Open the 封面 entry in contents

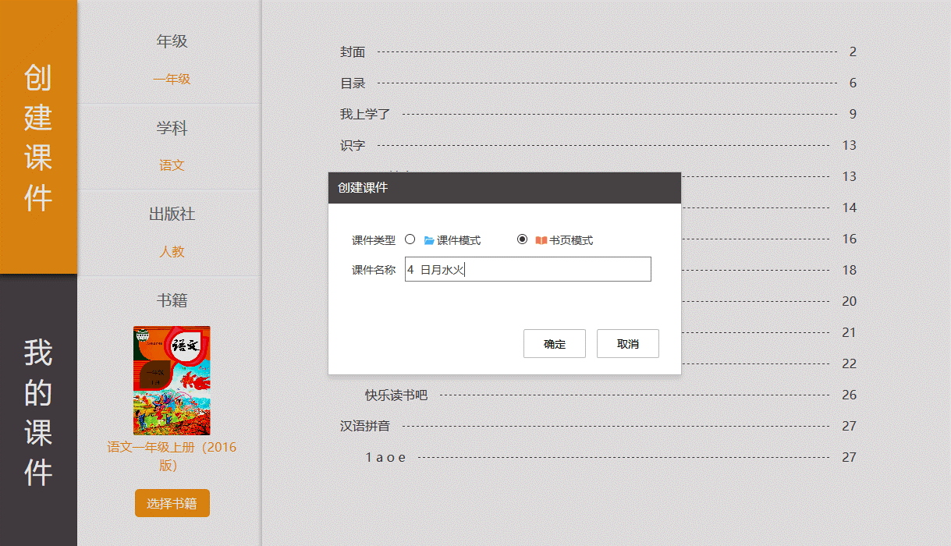(353, 52)
